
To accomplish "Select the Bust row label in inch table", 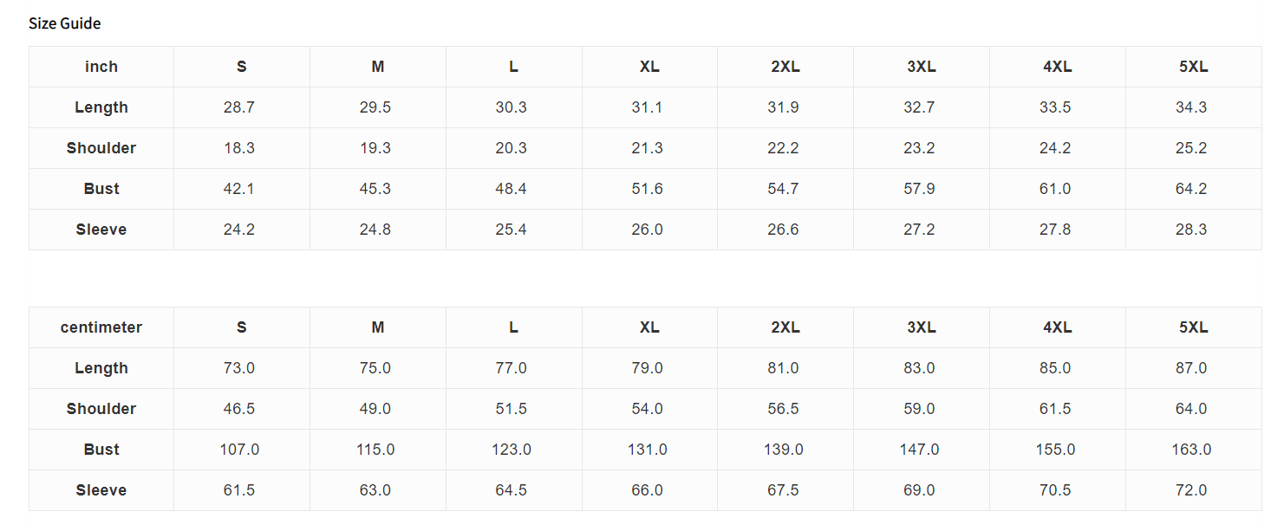I will 101,189.
